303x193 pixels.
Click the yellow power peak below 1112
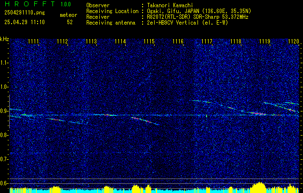(56, 189)
